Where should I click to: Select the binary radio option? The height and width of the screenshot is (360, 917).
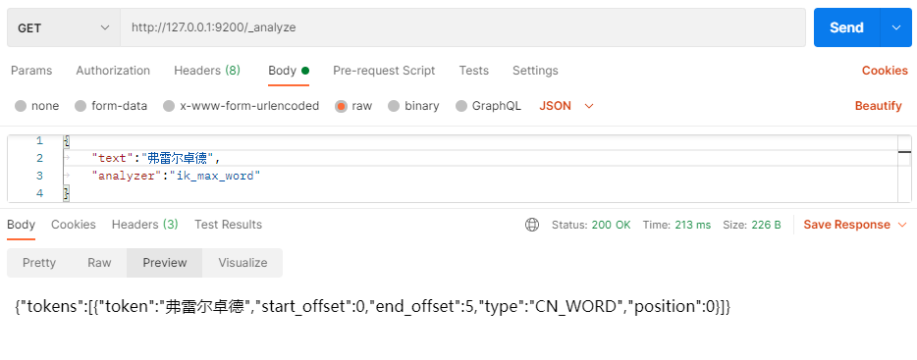394,106
